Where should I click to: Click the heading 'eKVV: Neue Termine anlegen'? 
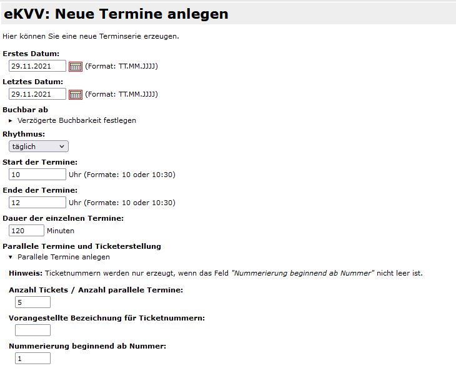pos(116,14)
